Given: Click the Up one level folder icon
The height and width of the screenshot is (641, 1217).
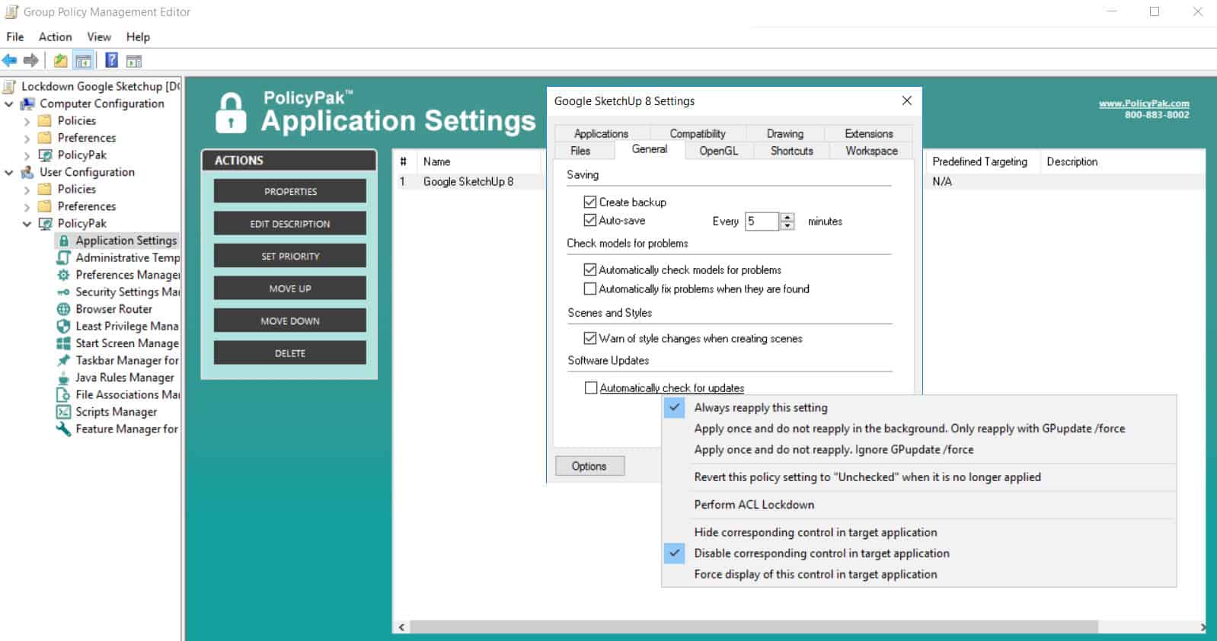Looking at the screenshot, I should pos(60,61).
